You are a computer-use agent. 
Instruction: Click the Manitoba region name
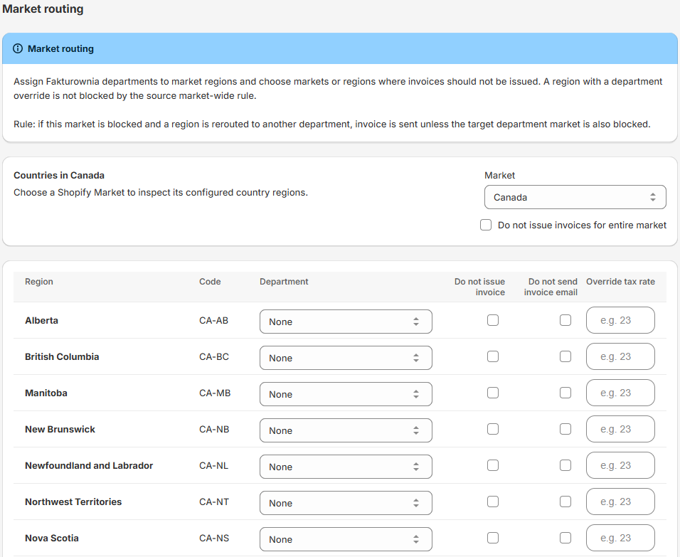point(46,393)
